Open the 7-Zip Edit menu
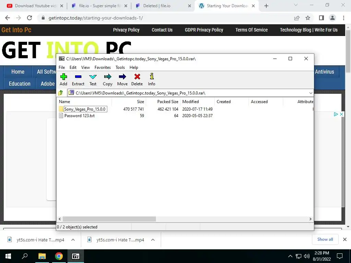Image resolution: width=351 pixels, height=263 pixels. [73, 67]
